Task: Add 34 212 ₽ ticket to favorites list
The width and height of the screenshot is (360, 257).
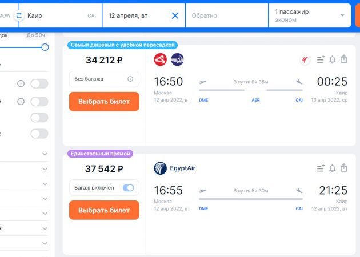Action: (x=321, y=59)
